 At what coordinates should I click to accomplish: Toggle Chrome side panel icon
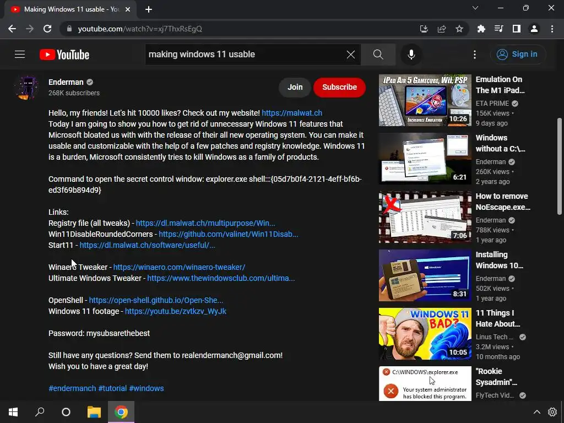click(517, 29)
